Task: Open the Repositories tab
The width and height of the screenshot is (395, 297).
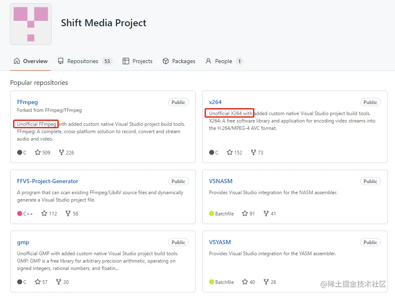Action: coord(85,61)
